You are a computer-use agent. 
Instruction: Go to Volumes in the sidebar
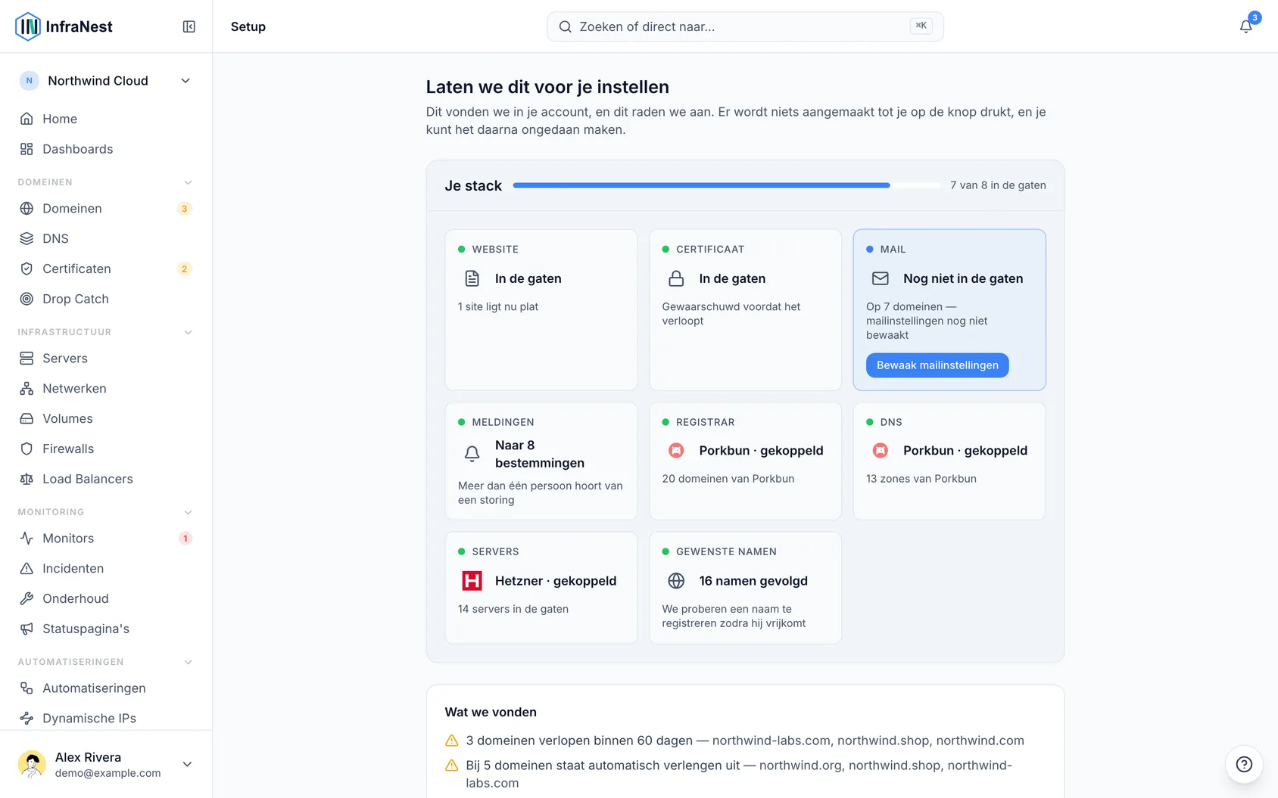(x=106, y=418)
